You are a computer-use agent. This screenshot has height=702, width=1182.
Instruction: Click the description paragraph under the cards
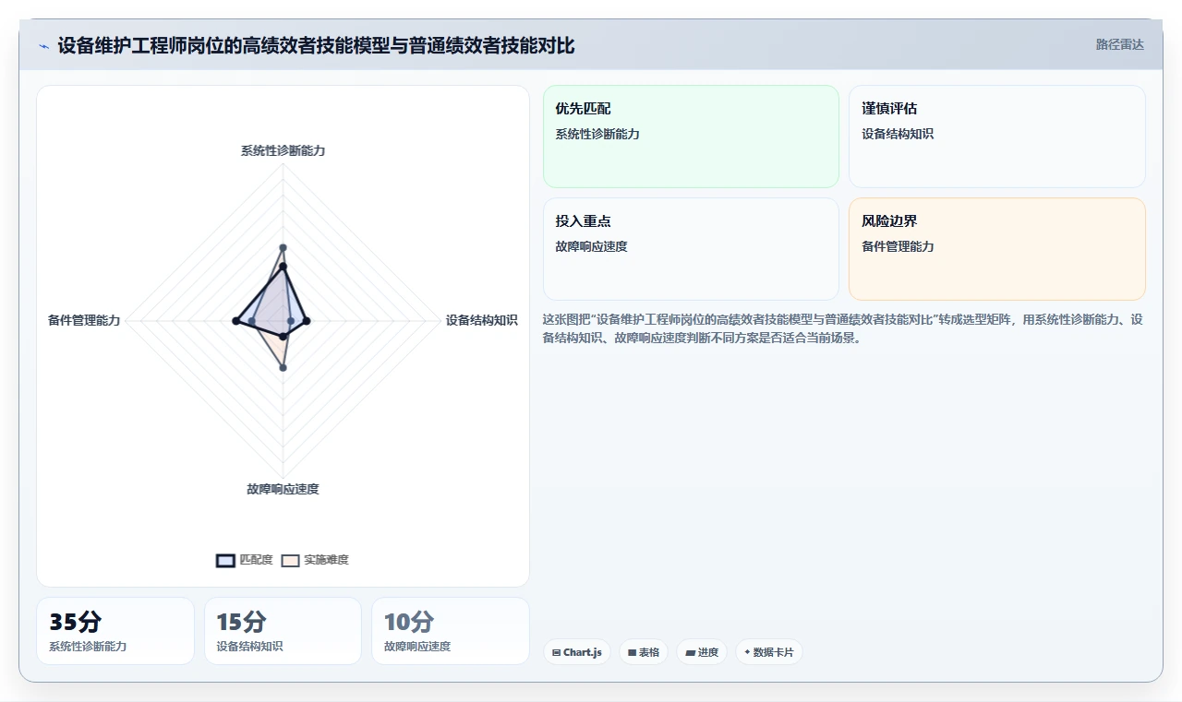844,328
